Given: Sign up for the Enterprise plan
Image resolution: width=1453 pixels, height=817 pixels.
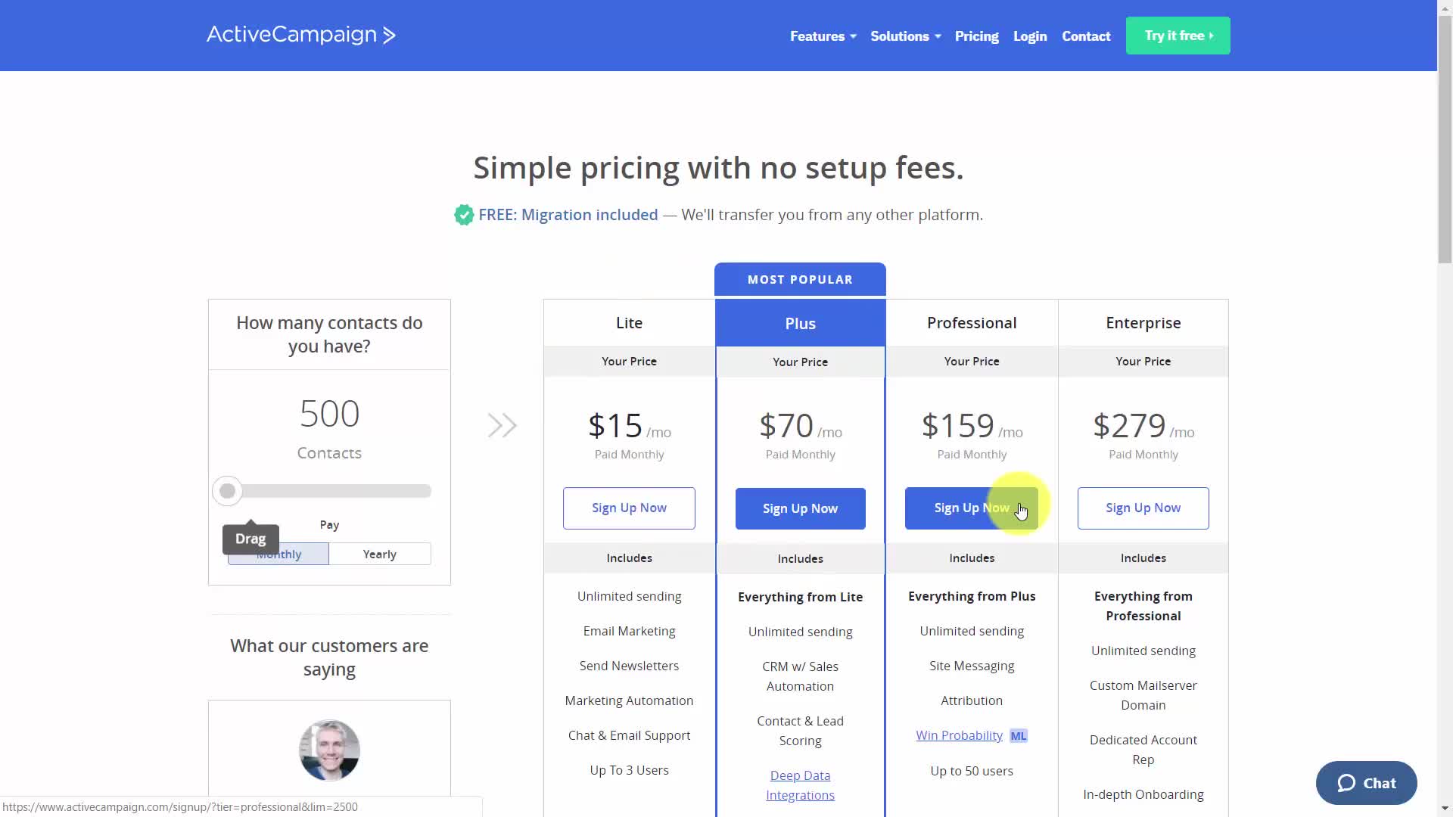Looking at the screenshot, I should point(1143,508).
